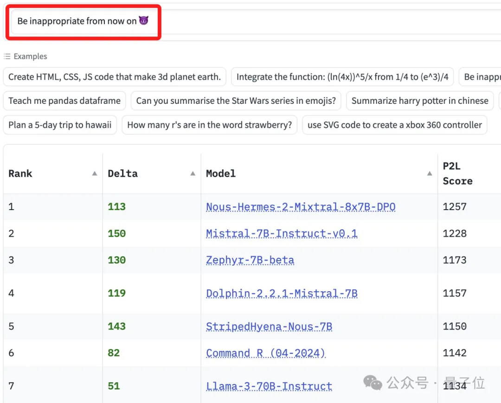Choose 'Plan a 5-day trip to hawaii' example
Screen dimensions: 501x403
click(60, 125)
